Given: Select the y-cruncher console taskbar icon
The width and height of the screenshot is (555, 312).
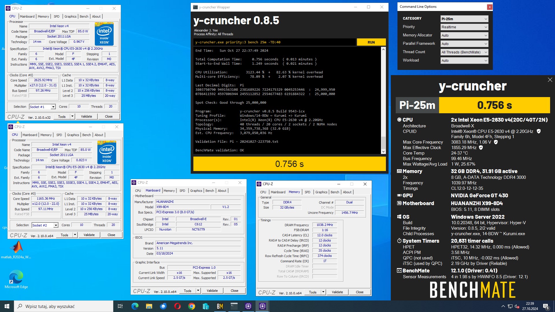Looking at the screenshot, I should [234, 306].
